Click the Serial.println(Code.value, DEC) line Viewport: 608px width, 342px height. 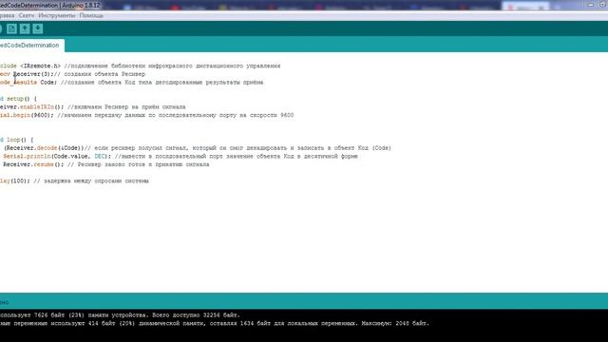(180, 156)
